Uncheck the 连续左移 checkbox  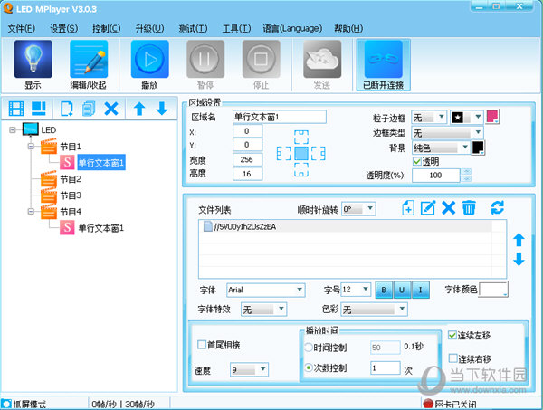(452, 335)
